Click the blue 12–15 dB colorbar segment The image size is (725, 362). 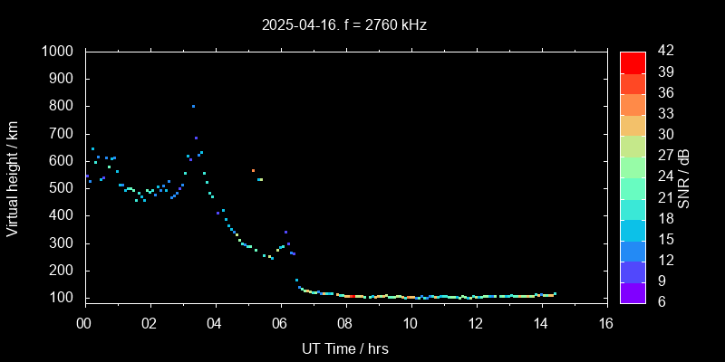pyautogui.click(x=633, y=250)
